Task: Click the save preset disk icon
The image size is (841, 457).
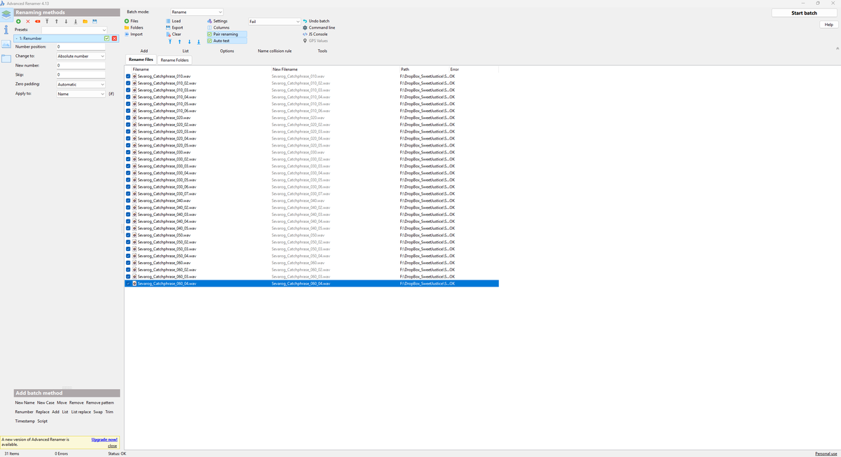Action: point(95,21)
